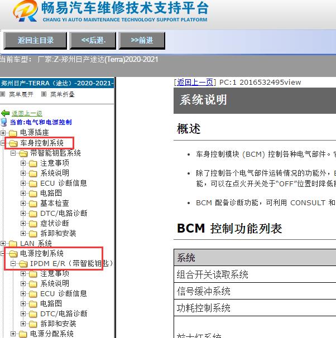Click table row 组合开关读取系统
Image resolution: width=336 pixels, height=338 pixels.
click(255, 274)
